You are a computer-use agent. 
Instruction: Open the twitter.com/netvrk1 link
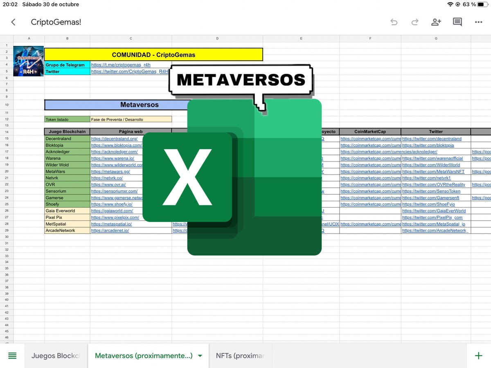[x=426, y=178]
